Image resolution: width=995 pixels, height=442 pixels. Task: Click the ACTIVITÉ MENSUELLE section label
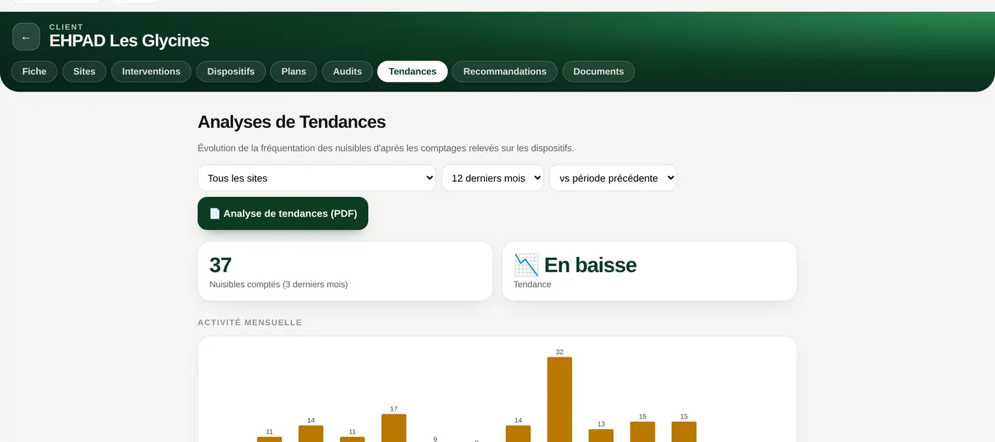click(x=249, y=323)
